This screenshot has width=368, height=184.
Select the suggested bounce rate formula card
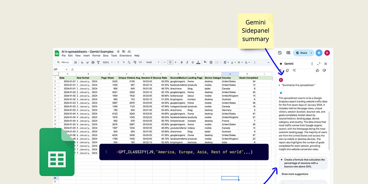303,163
